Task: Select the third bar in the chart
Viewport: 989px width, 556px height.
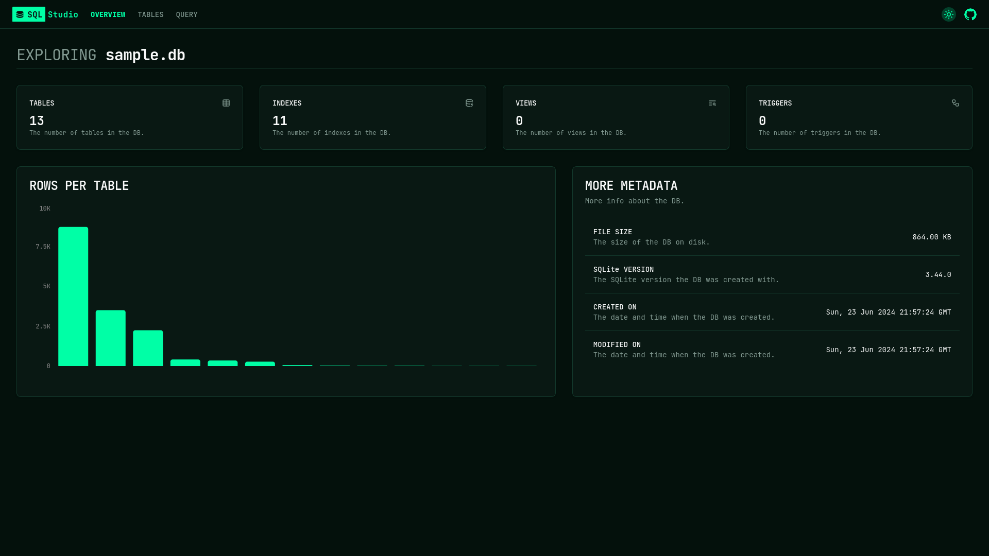Action: (148, 348)
